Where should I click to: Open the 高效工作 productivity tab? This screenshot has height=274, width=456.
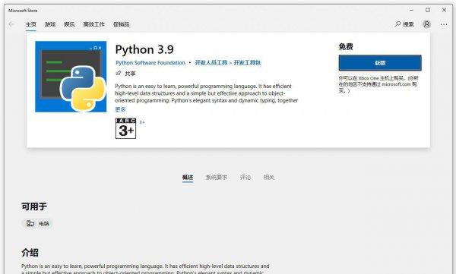93,24
